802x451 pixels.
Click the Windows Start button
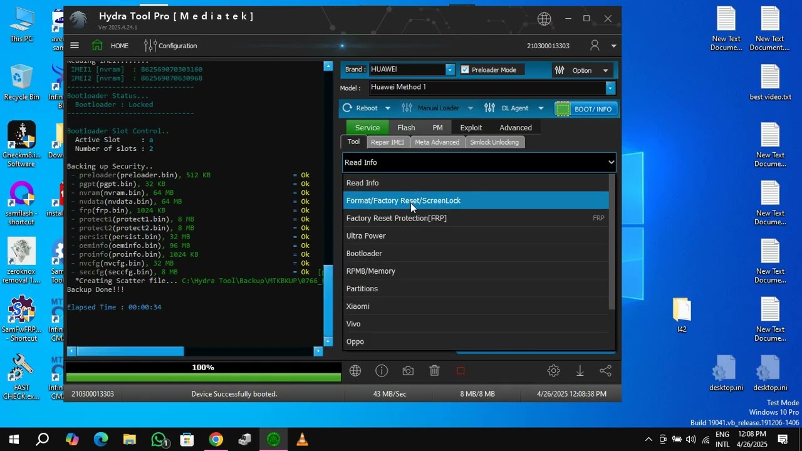coord(14,440)
